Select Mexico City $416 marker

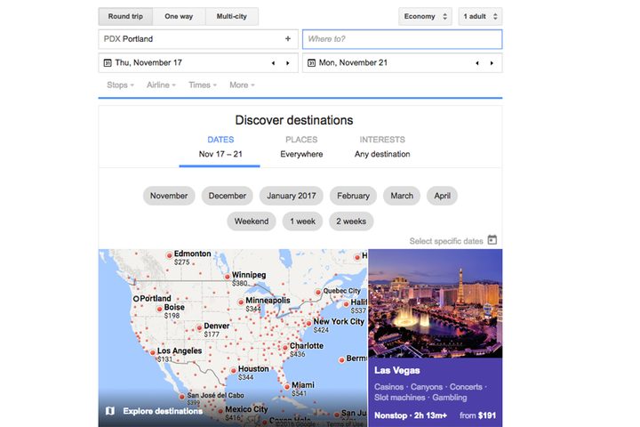220,411
